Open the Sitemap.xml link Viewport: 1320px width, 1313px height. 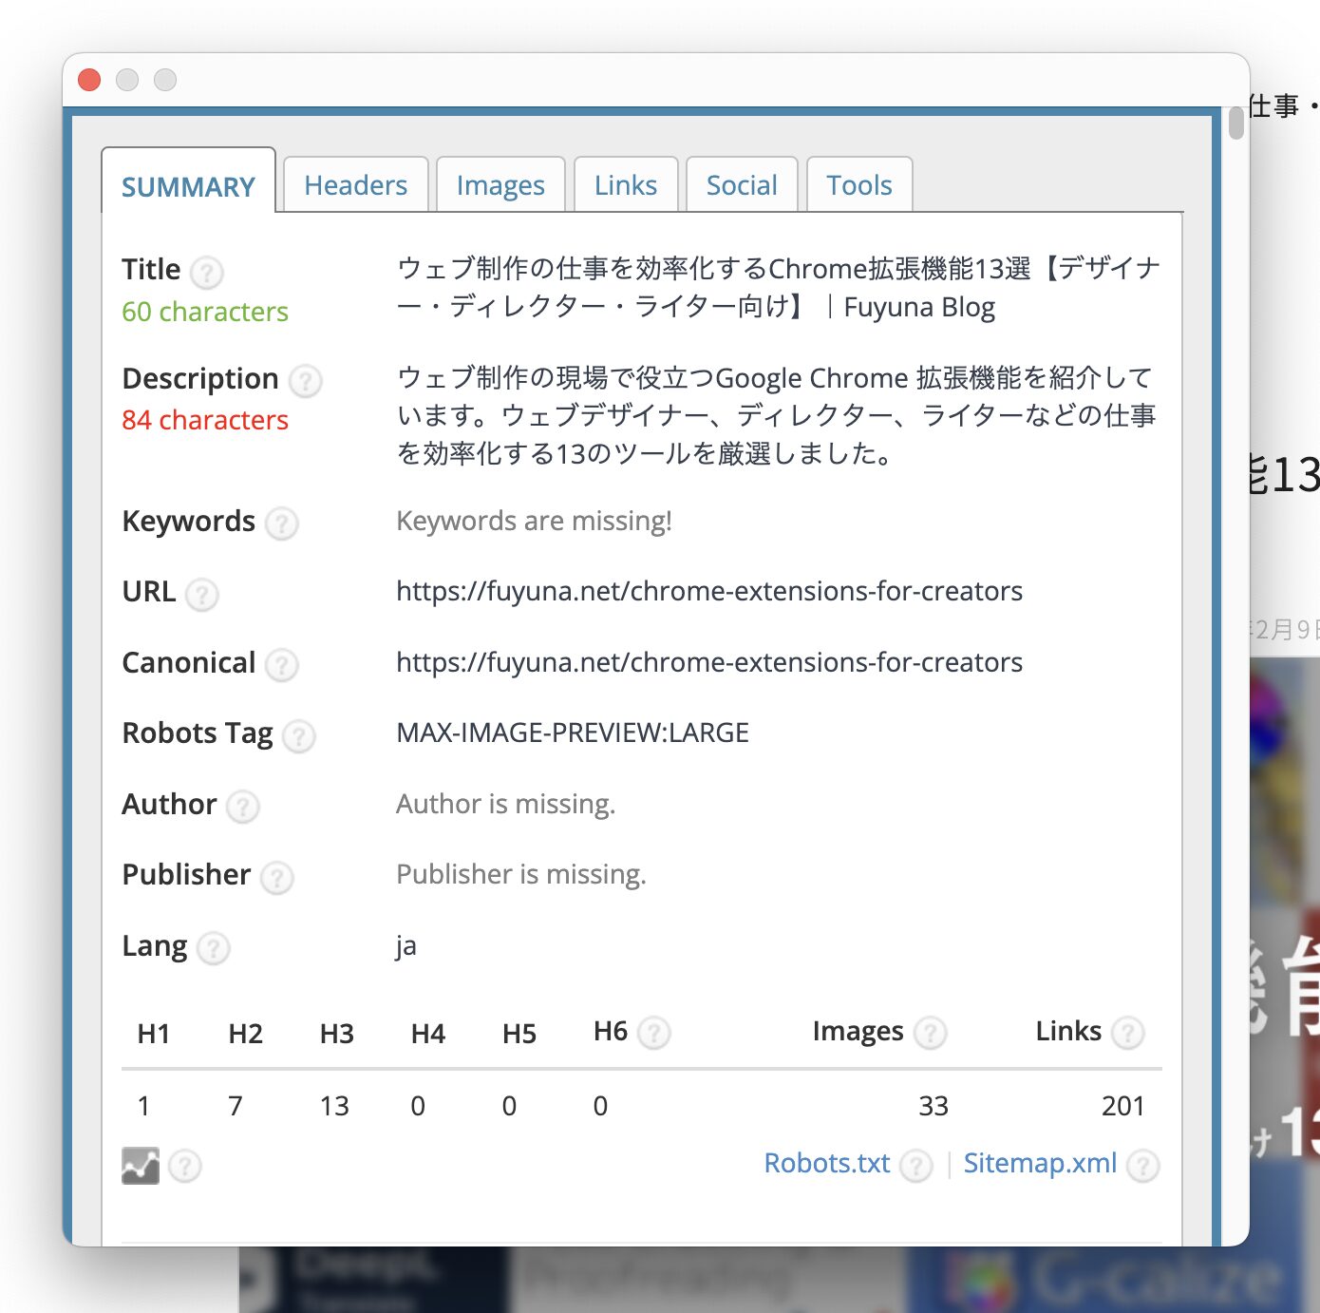1040,1163
